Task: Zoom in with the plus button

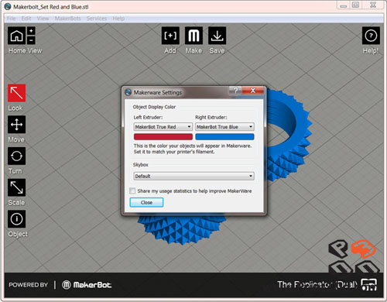Action: [x=31, y=31]
